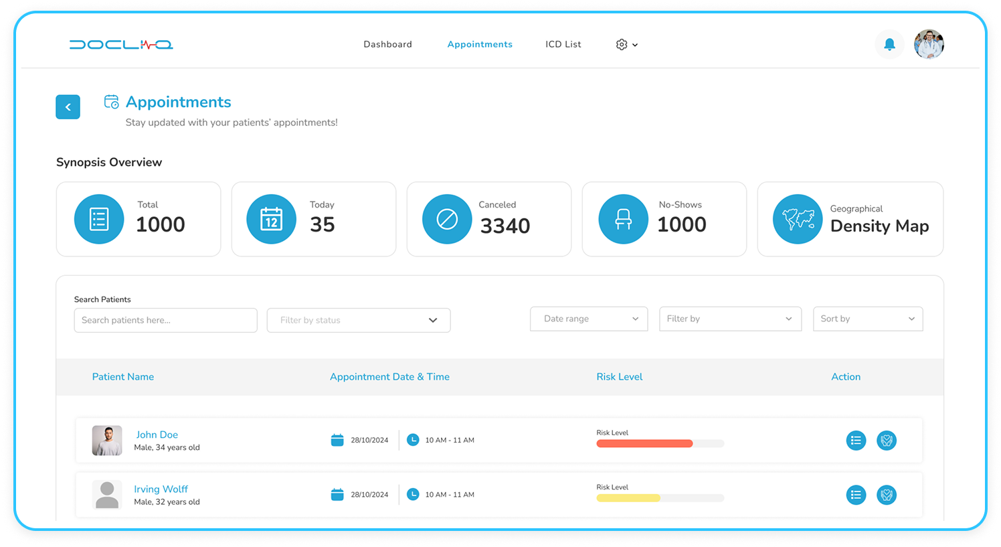1001x547 pixels.
Task: Click the clock icon on Irving Wolff's row
Action: tap(412, 494)
